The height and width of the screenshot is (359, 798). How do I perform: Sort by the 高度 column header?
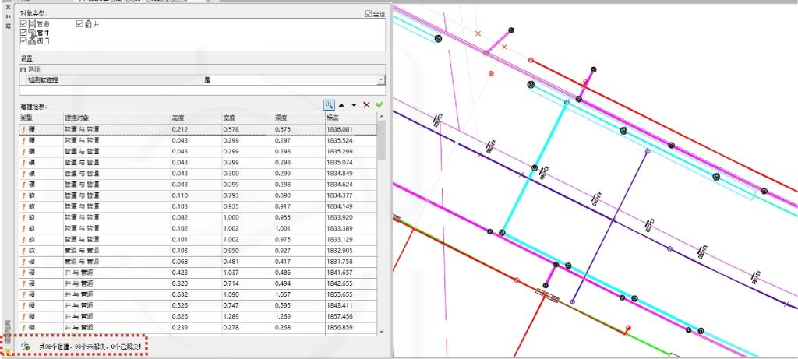point(196,118)
